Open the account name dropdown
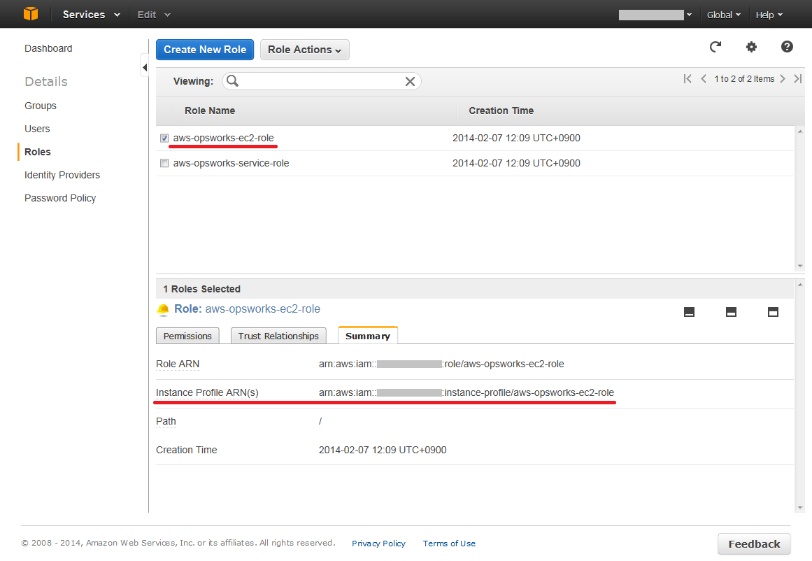 coord(655,15)
